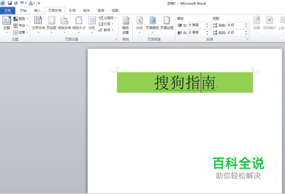Click the 段后 spacing-after value field
Viewport: 285px width, 194px height.
(x=236, y=33)
